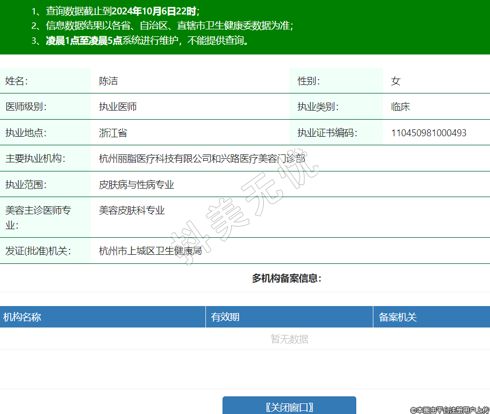Select the 机构名称 column header
The width and height of the screenshot is (490, 414).
point(22,317)
